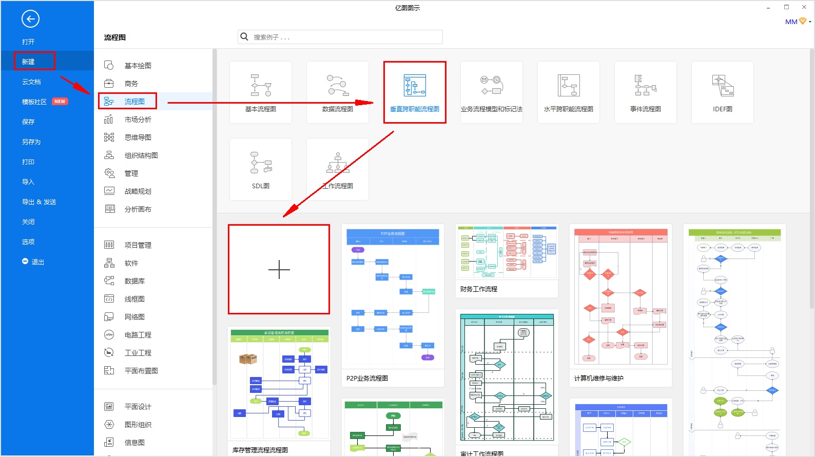Open the 项目管理 icon

109,245
